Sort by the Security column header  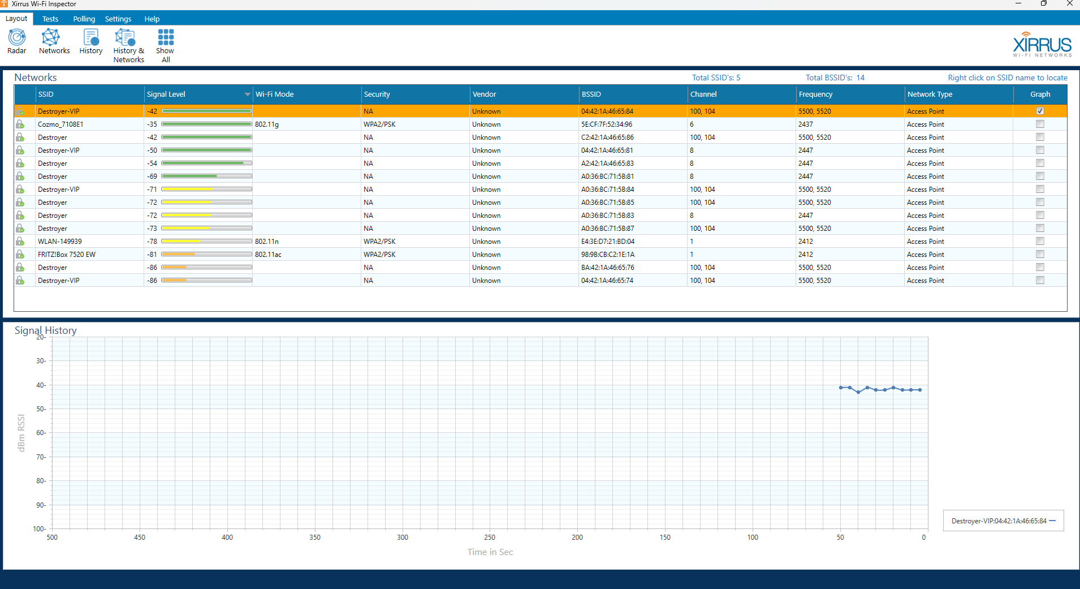point(415,94)
